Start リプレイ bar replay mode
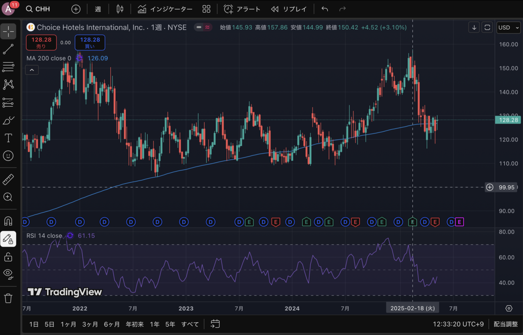Screen dimensions: 523x335 click(289, 9)
